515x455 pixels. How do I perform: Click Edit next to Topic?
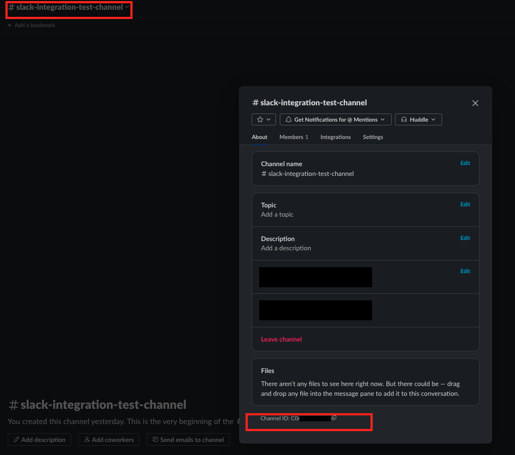(465, 205)
